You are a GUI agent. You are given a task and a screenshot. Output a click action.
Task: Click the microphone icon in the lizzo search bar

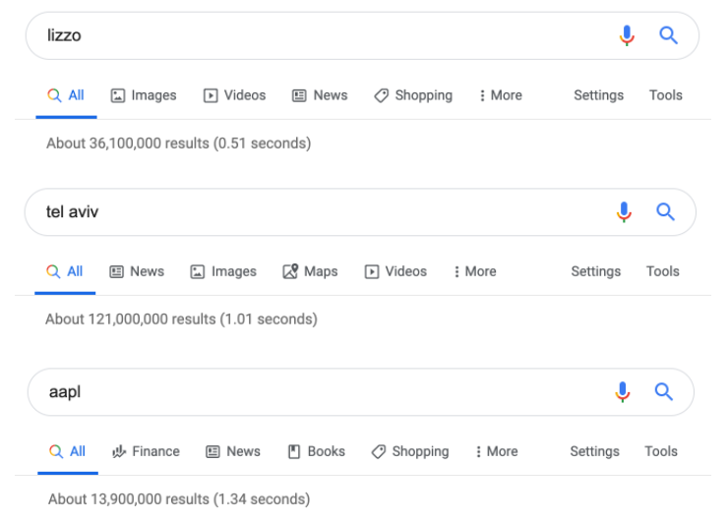626,36
